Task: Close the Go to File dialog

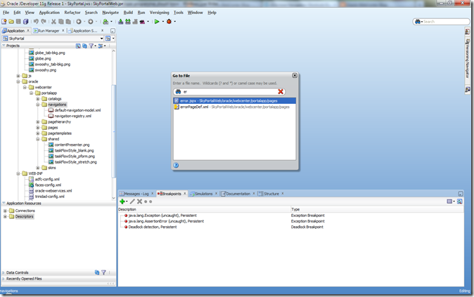Action: tap(295, 75)
